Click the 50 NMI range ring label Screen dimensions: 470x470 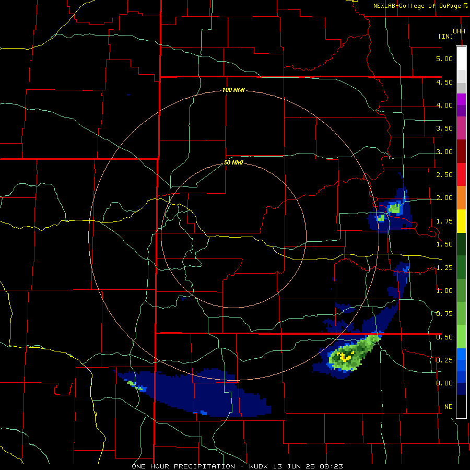233,163
